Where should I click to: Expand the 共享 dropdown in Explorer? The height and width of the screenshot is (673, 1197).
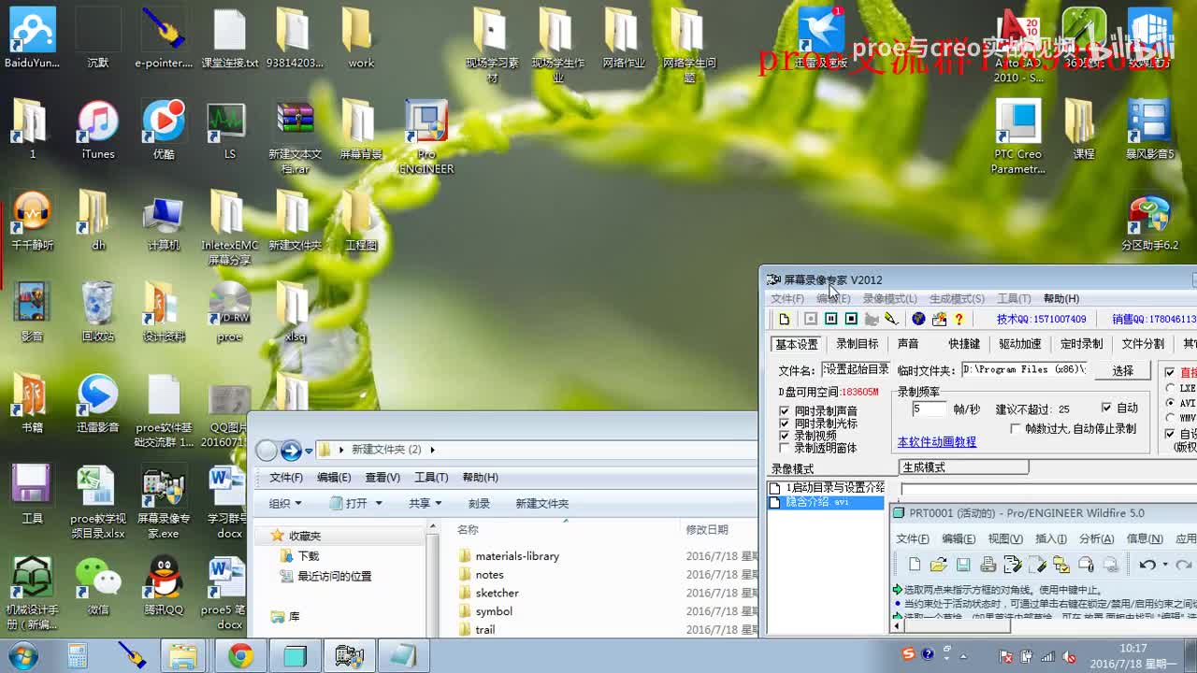click(425, 503)
